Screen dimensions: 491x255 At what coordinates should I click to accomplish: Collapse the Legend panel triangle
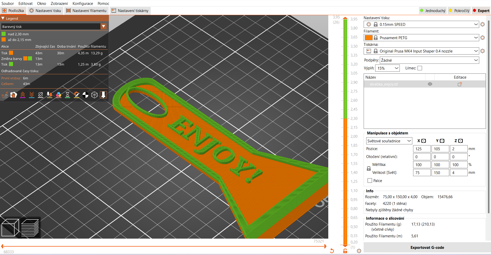3,18
